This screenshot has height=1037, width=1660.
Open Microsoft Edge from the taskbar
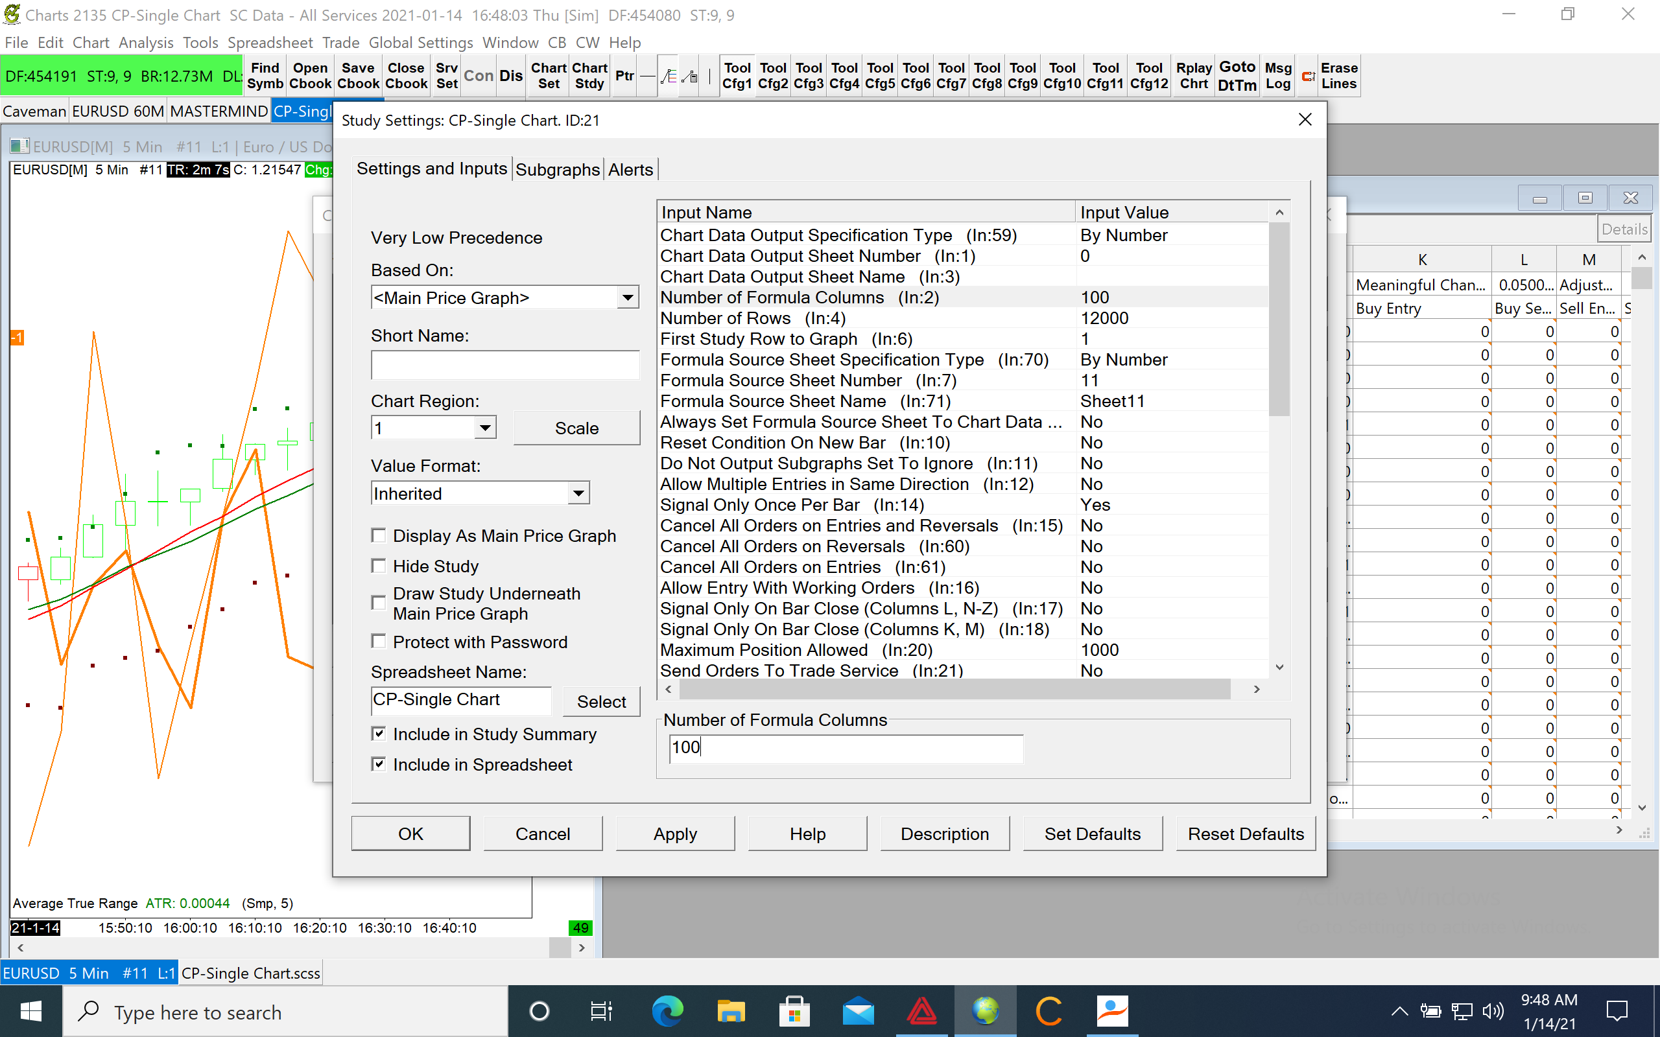click(667, 1011)
